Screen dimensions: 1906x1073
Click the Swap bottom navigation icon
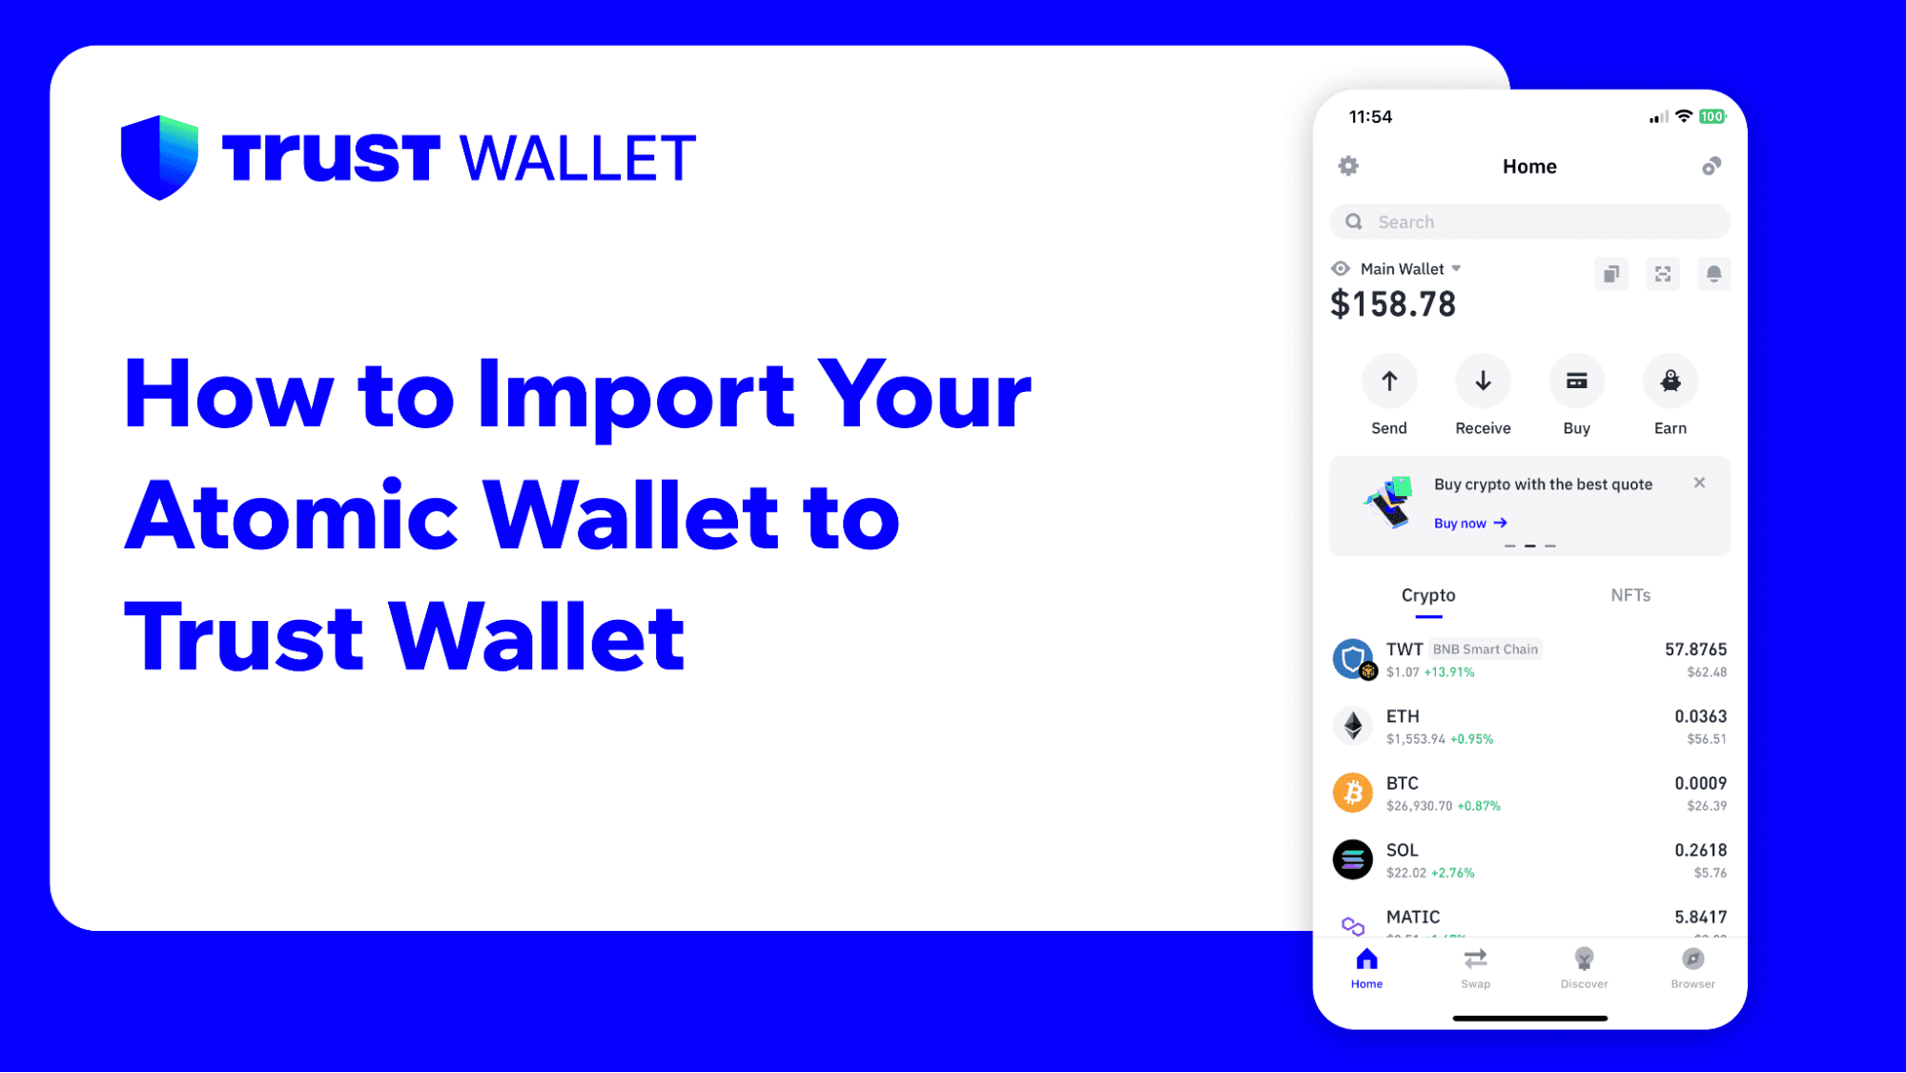pyautogui.click(x=1475, y=967)
